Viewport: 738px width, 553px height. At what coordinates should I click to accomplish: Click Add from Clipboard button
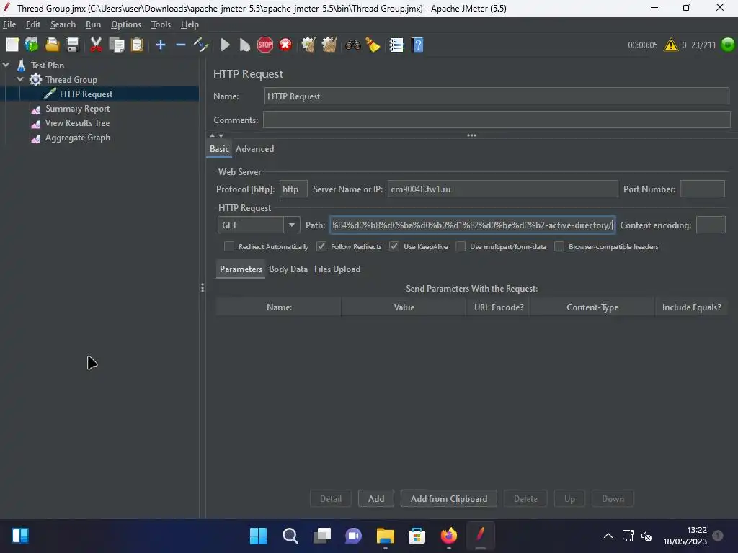pos(448,498)
